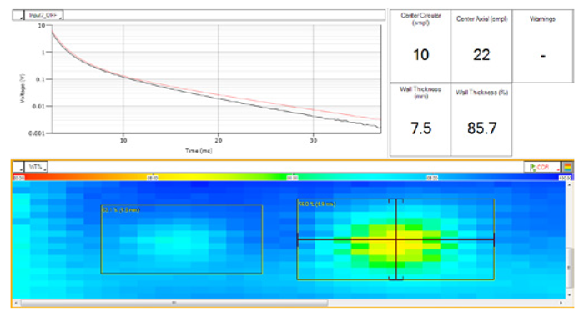Click the Voltage (V) axis label

tap(23, 88)
